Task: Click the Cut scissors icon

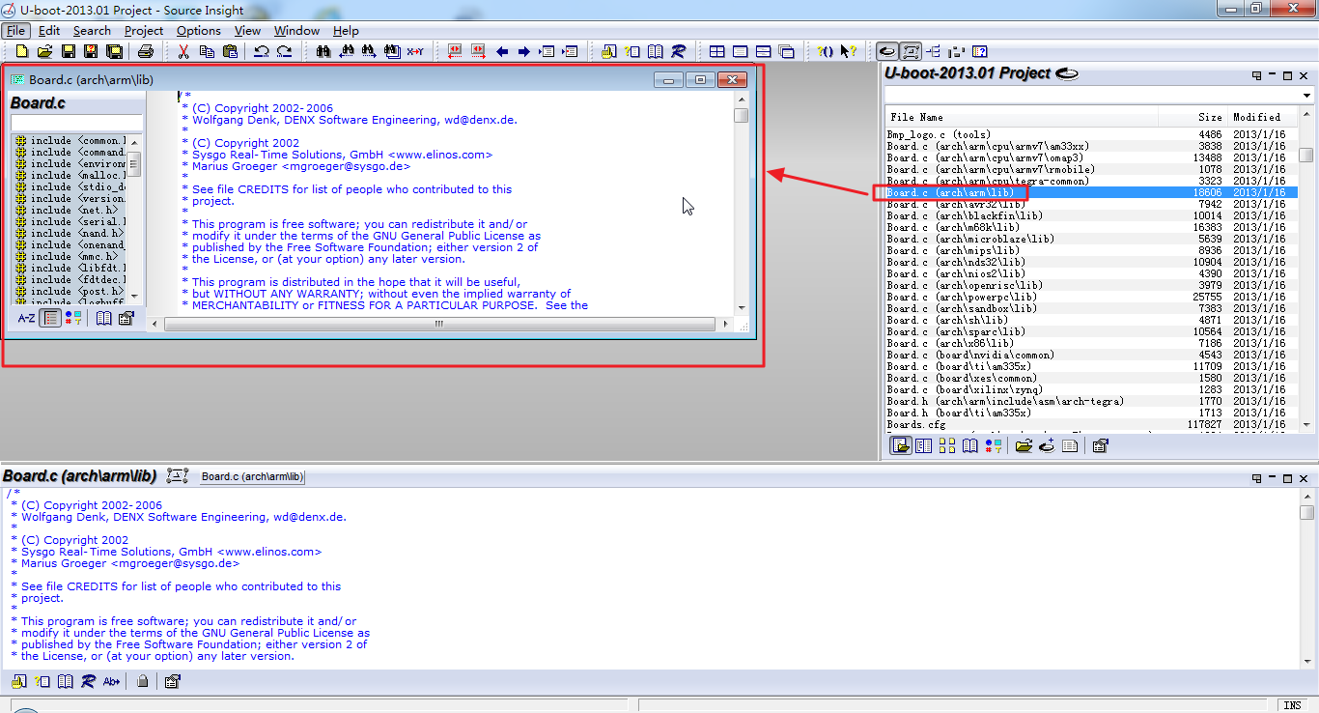Action: [183, 51]
